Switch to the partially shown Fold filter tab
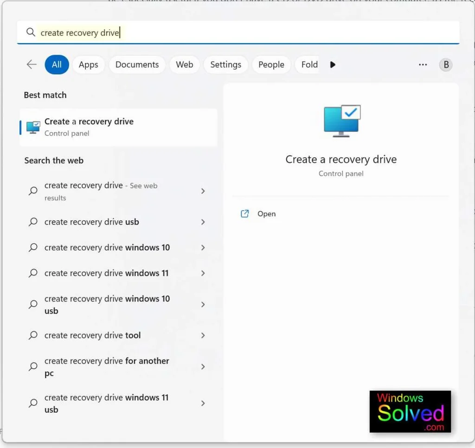 click(307, 64)
